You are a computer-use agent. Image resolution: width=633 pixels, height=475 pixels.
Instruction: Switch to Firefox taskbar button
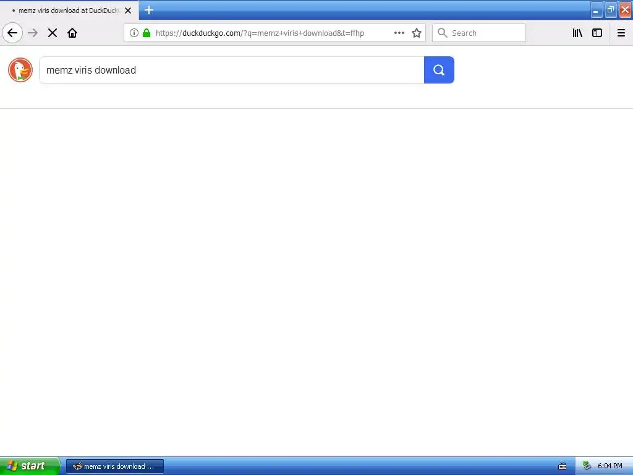click(x=114, y=466)
